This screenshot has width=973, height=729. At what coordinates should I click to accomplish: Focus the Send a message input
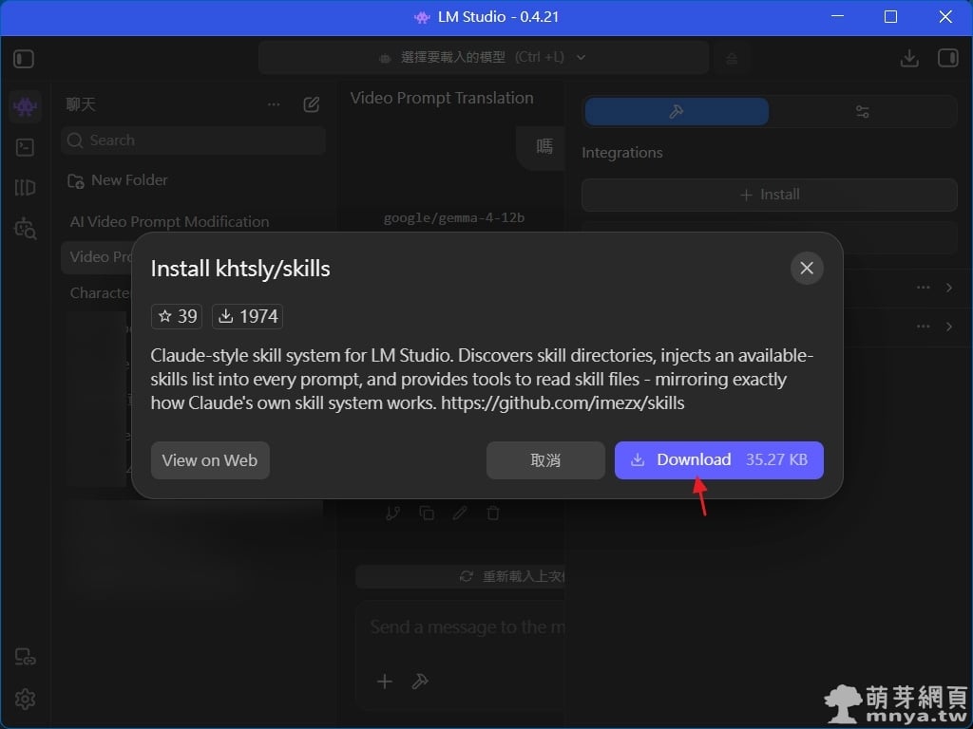pos(467,627)
